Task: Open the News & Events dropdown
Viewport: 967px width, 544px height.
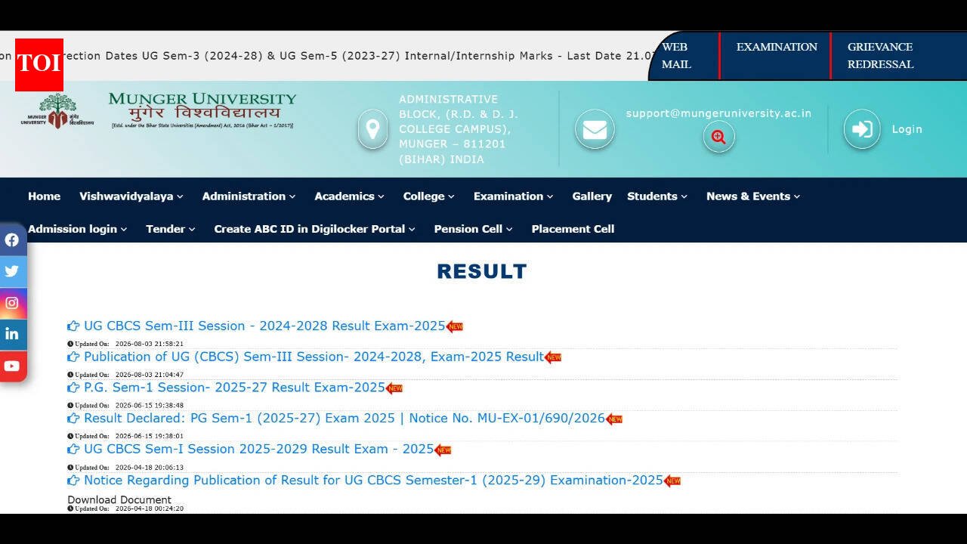Action: (753, 196)
